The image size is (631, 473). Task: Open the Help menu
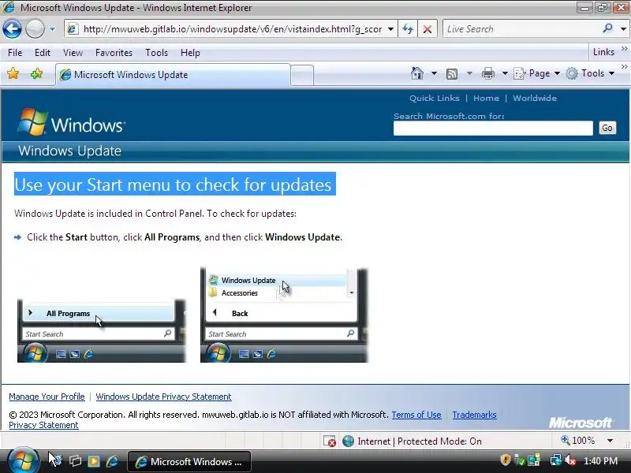(x=190, y=53)
